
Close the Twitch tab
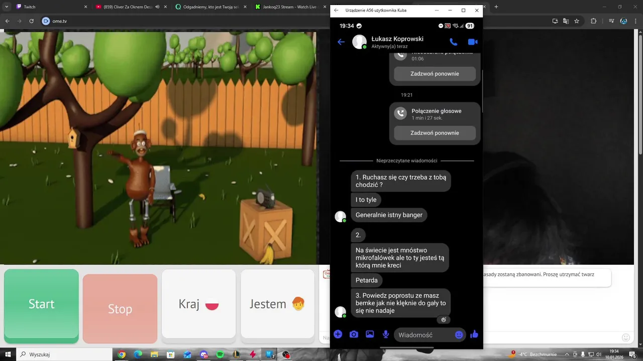click(85, 7)
